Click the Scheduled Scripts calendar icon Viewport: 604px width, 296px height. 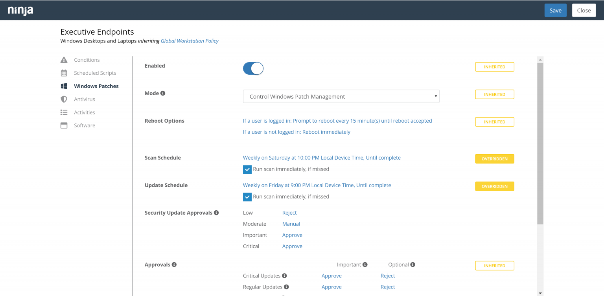(64, 73)
